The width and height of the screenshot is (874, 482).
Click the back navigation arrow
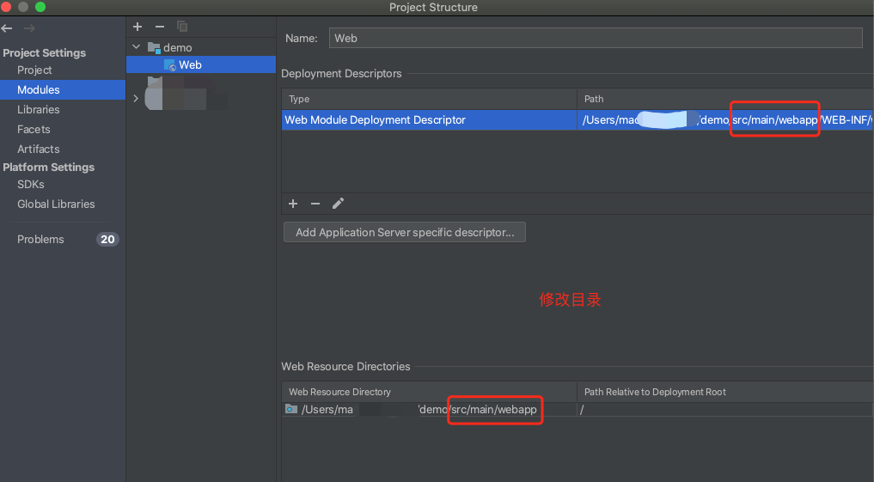7,27
